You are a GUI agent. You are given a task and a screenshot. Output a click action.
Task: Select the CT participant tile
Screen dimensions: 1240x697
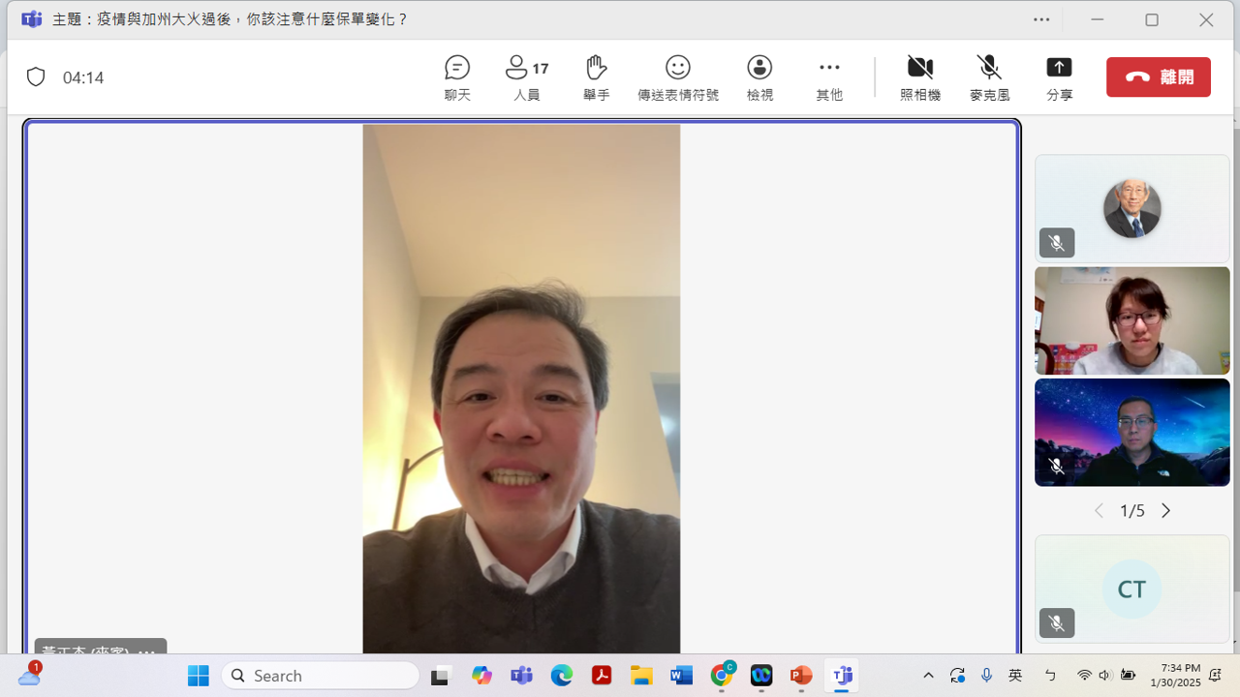(x=1131, y=589)
